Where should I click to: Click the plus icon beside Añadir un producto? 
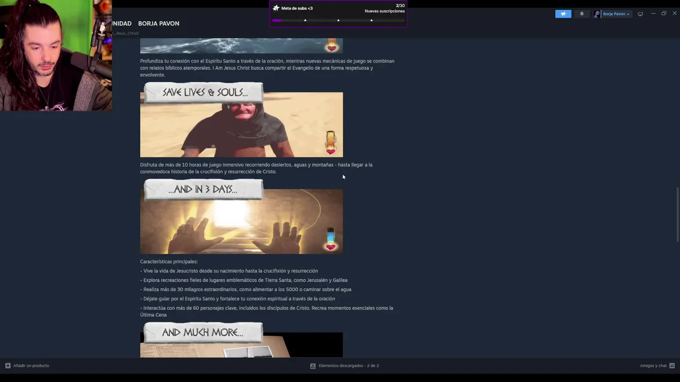7,366
